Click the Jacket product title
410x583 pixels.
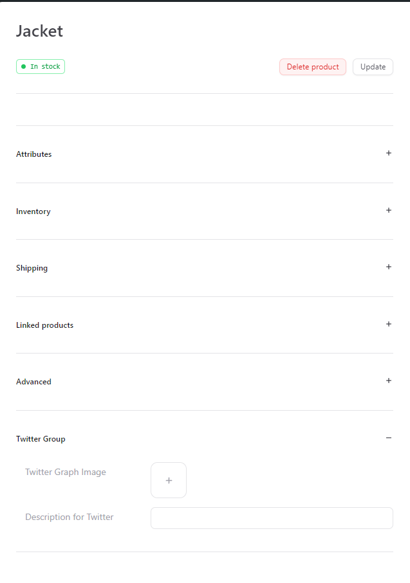pyautogui.click(x=39, y=31)
